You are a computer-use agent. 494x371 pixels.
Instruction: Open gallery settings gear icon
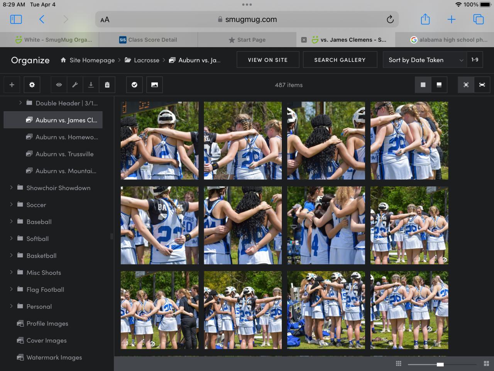point(32,85)
